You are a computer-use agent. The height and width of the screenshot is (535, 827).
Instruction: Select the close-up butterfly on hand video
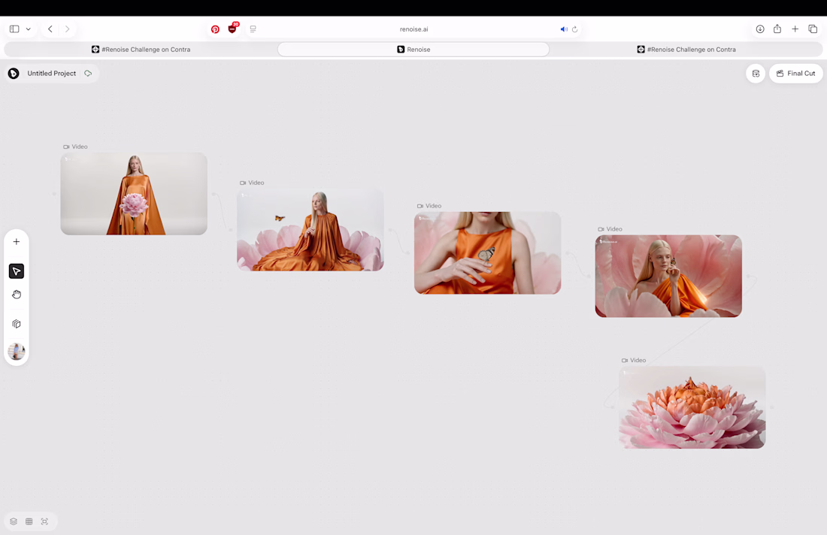pos(487,253)
